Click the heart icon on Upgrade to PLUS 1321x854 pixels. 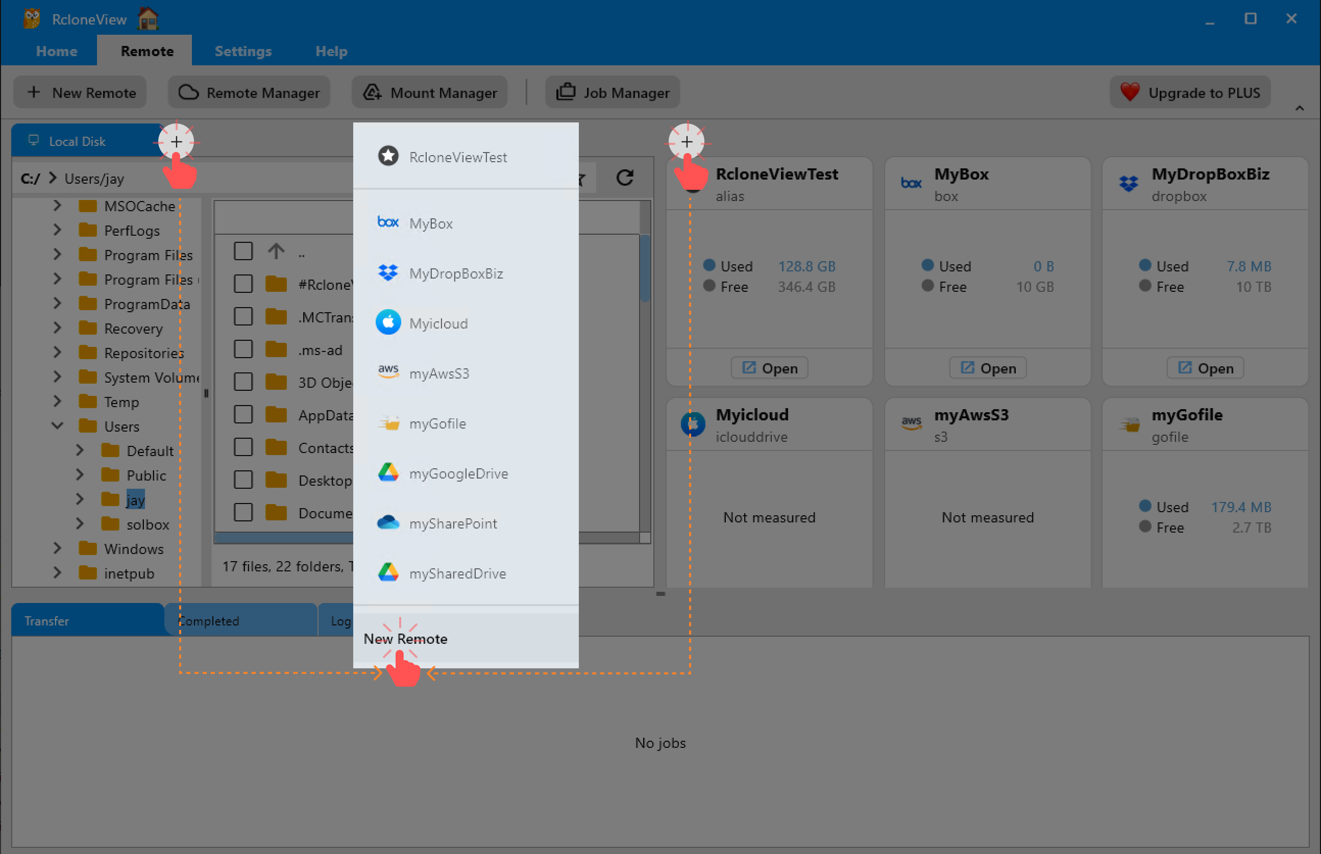(x=1129, y=92)
